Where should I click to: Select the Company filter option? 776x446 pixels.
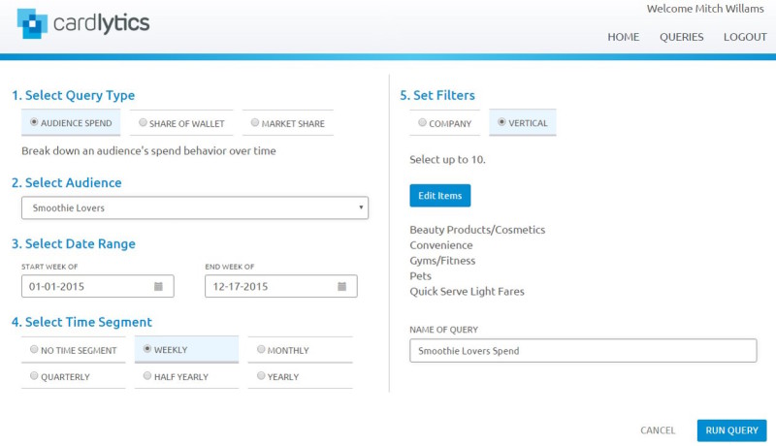pyautogui.click(x=444, y=123)
